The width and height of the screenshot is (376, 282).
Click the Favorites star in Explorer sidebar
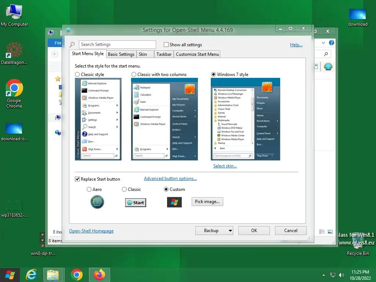click(x=58, y=79)
